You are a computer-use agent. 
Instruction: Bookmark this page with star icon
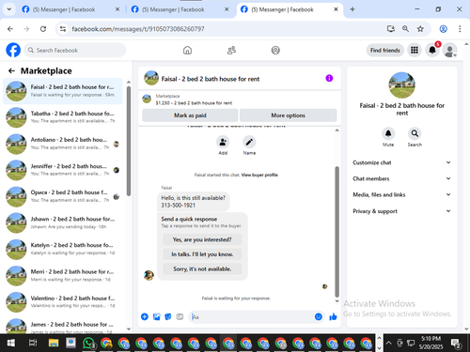tap(420, 29)
